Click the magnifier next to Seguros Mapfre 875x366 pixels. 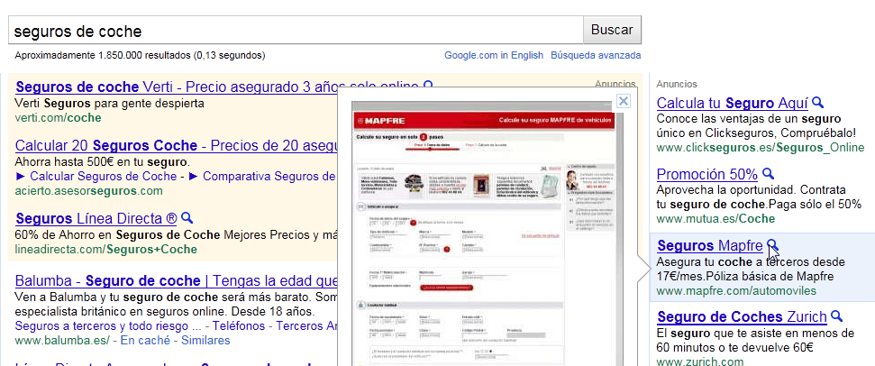773,245
